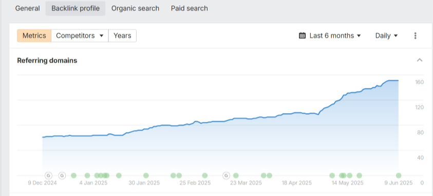Image resolution: width=433 pixels, height=196 pixels.
Task: Click the 120 y-axis label
Action: [x=420, y=108]
